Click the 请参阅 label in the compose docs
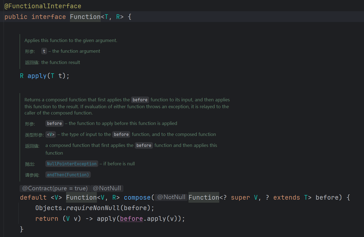 (32, 175)
